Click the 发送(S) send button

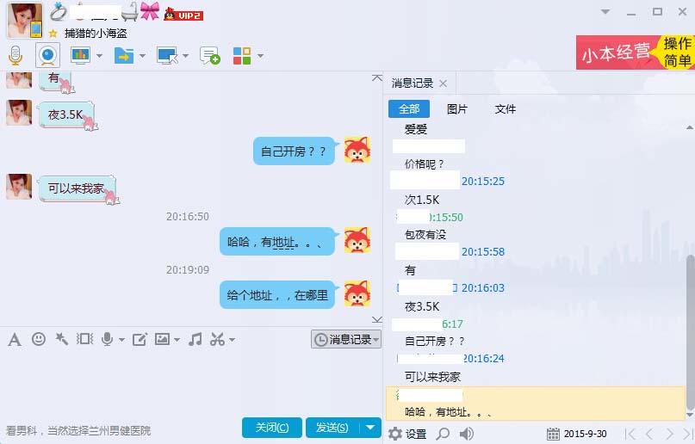click(x=332, y=428)
